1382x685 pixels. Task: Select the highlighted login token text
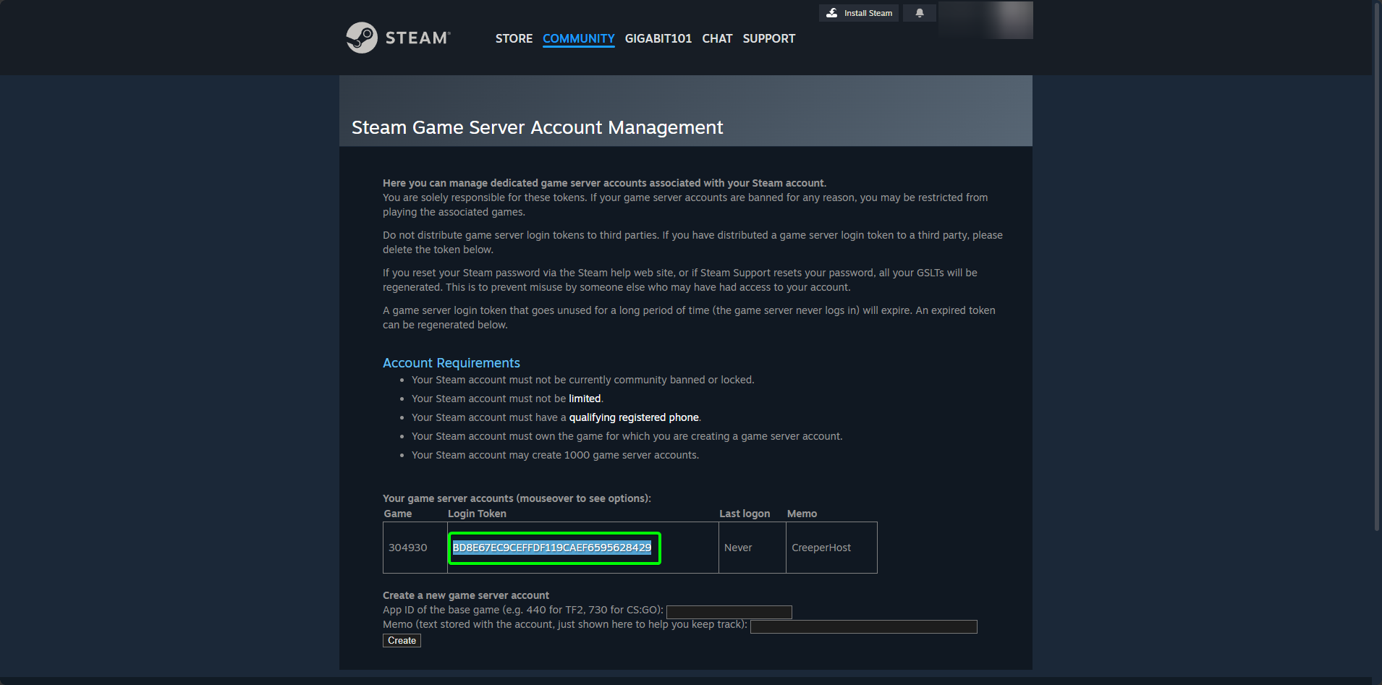[554, 548]
